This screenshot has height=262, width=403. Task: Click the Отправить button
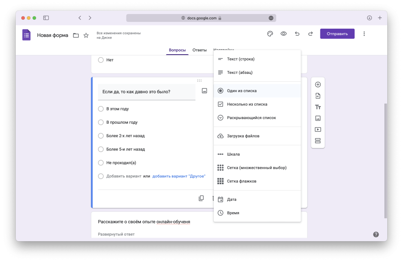pyautogui.click(x=337, y=34)
